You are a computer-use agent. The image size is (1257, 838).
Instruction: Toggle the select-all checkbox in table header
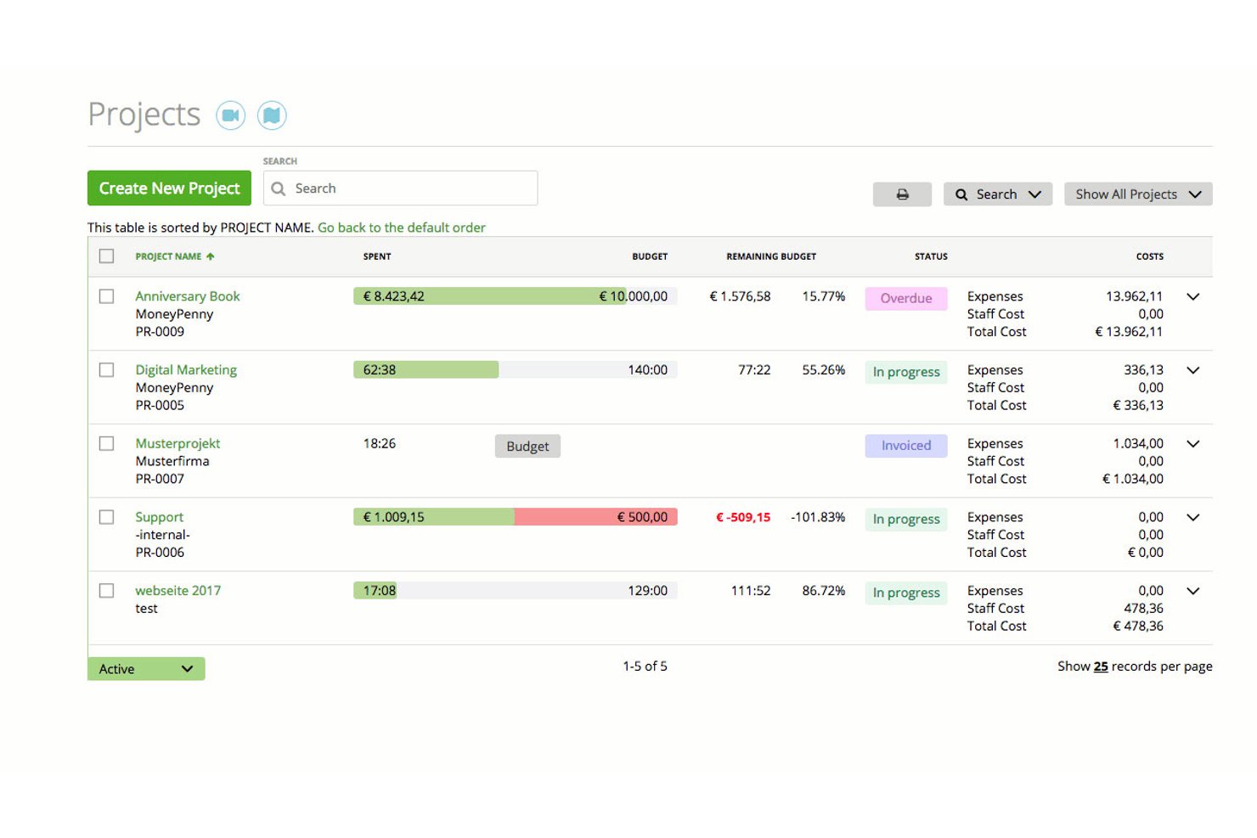click(x=106, y=256)
